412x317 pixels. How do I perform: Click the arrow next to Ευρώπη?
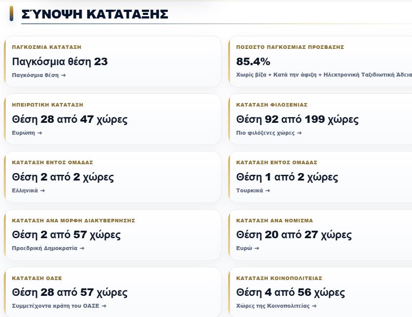coord(40,133)
